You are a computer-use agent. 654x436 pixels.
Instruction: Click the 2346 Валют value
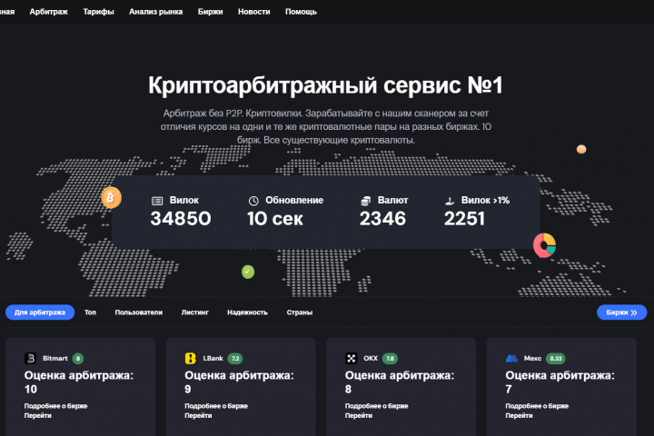coord(383,219)
